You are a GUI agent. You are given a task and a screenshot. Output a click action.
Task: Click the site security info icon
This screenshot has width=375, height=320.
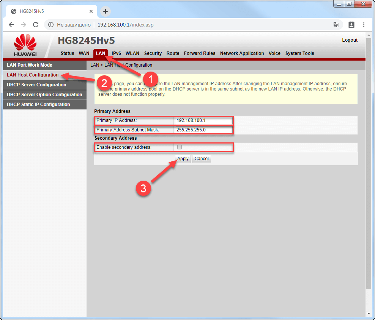click(x=51, y=24)
